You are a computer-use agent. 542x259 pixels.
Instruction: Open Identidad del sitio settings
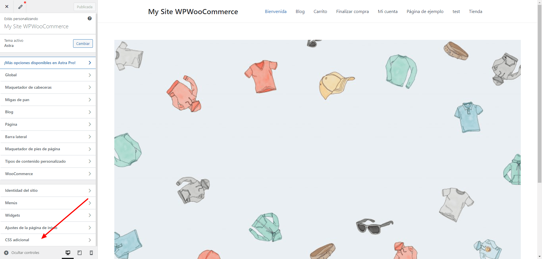tap(48, 191)
